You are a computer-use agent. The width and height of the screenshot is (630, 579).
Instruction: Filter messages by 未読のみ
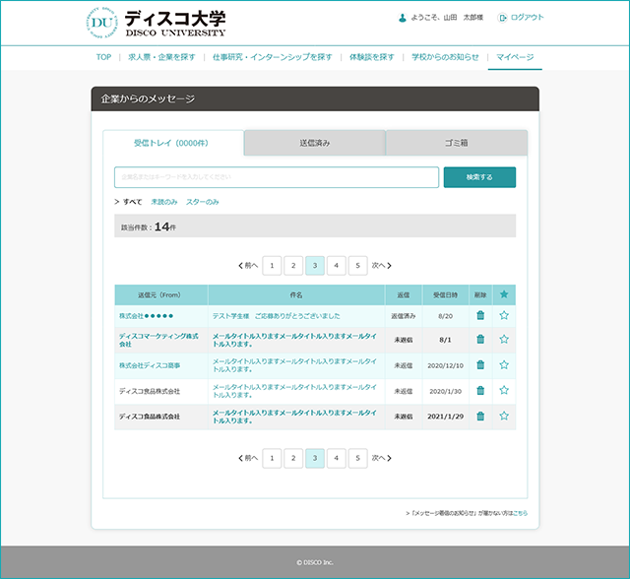[163, 201]
